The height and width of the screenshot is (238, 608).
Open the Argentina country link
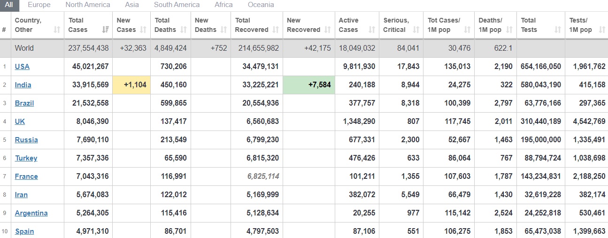click(x=31, y=213)
